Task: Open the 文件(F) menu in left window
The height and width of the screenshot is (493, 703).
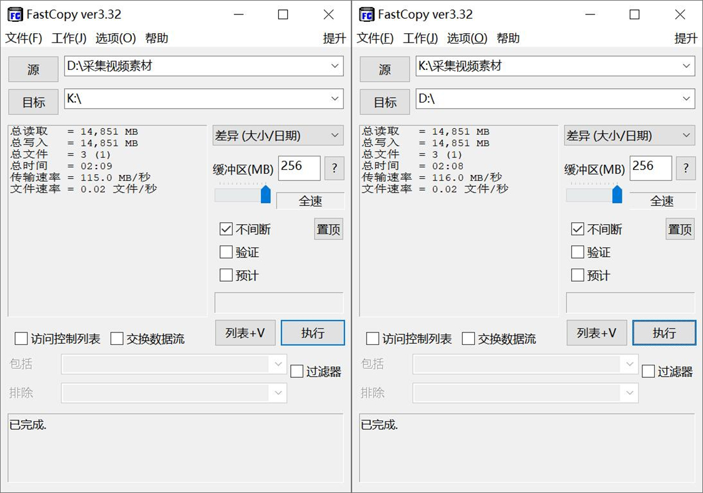Action: [24, 38]
